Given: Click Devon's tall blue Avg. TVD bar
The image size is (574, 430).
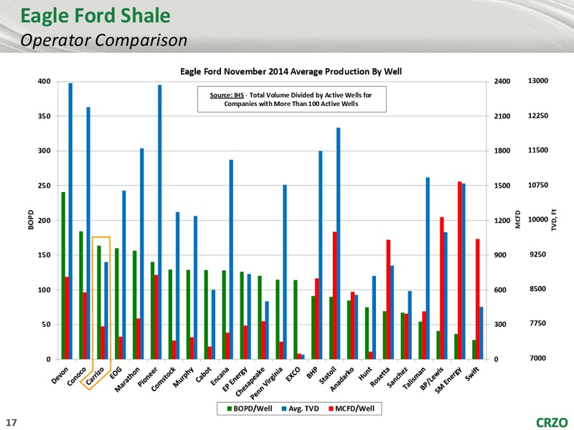Looking at the screenshot, I should point(70,221).
